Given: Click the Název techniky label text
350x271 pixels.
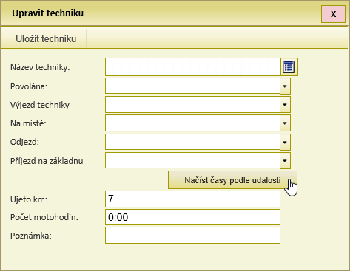Looking at the screenshot, I should 40,67.
